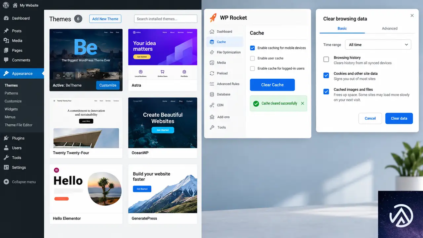Dismiss the Cache cleared successfully notice

point(302,103)
